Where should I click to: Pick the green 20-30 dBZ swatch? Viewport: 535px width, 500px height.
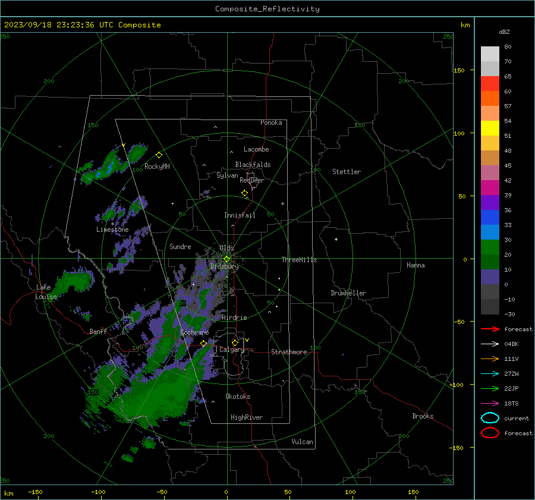point(490,247)
